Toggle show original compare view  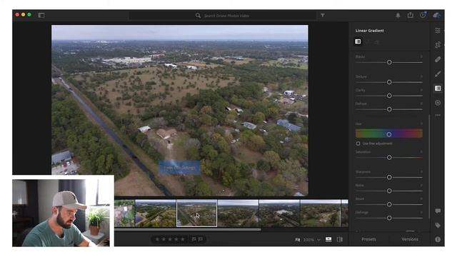[x=340, y=239]
